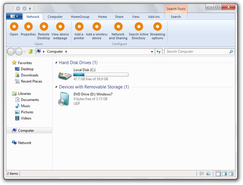Collapse Devices with Removable Storage group
The height and width of the screenshot is (185, 243).
pyautogui.click(x=56, y=87)
